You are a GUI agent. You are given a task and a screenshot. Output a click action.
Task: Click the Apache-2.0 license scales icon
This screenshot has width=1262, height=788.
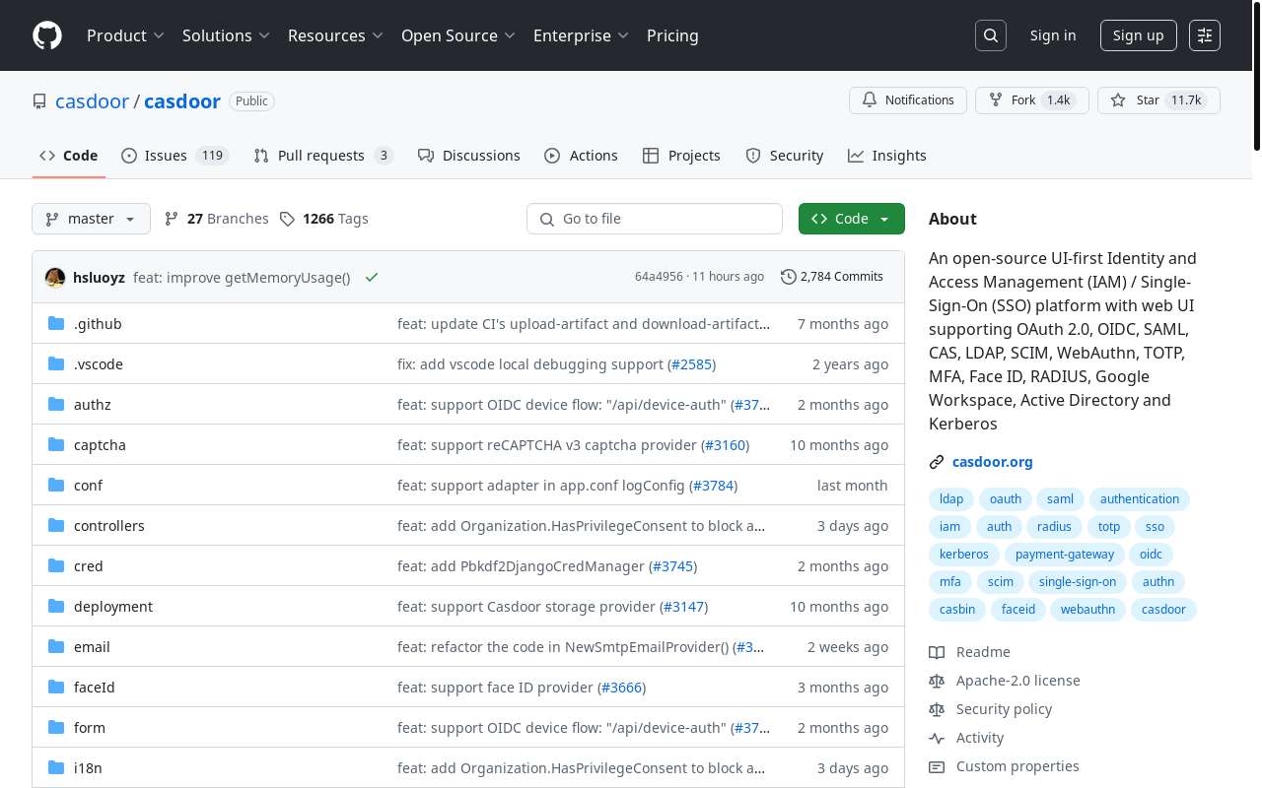(936, 681)
